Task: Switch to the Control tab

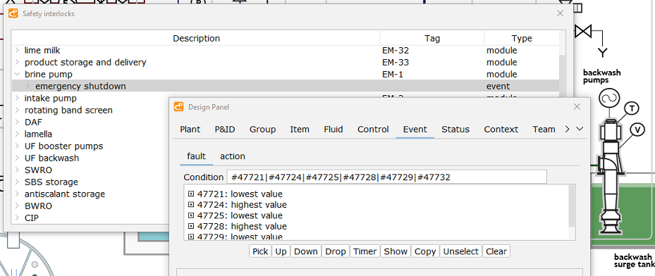Action: click(373, 130)
